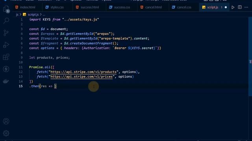Click line number 1 in the gutter
This screenshot has height=141, width=252.
pyautogui.click(x=21, y=20)
